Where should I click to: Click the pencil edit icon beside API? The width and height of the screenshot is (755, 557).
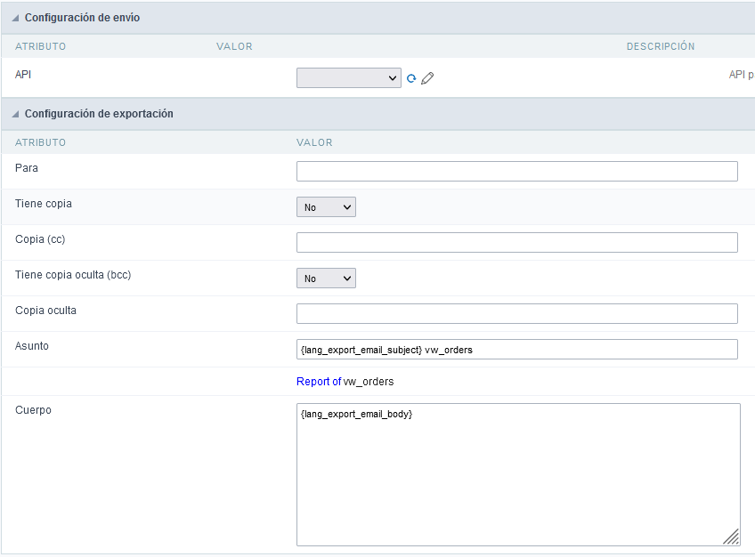[427, 78]
